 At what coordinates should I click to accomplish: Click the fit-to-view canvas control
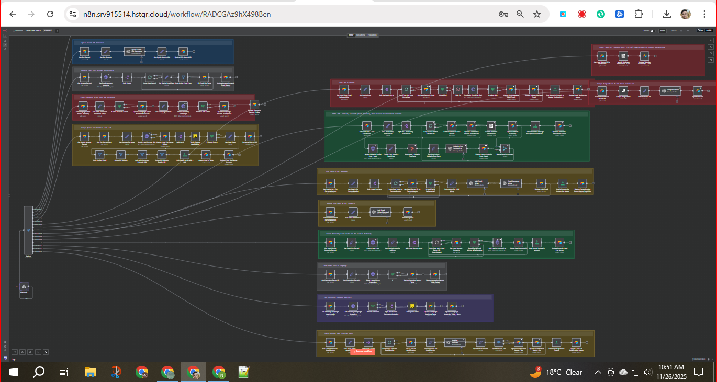pos(15,352)
